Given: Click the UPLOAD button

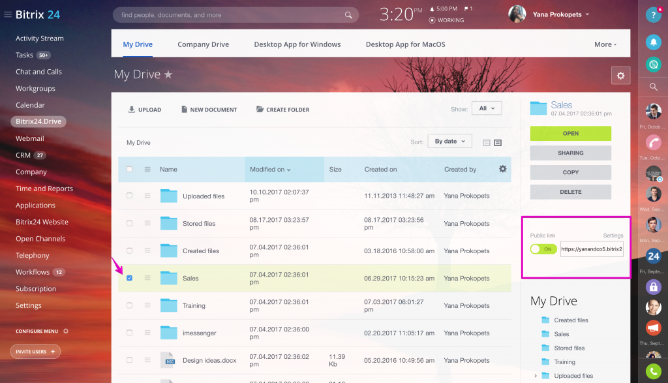Looking at the screenshot, I should click(x=144, y=110).
